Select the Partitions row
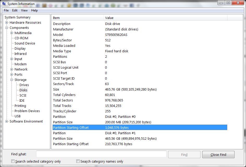 click(x=140, y=57)
